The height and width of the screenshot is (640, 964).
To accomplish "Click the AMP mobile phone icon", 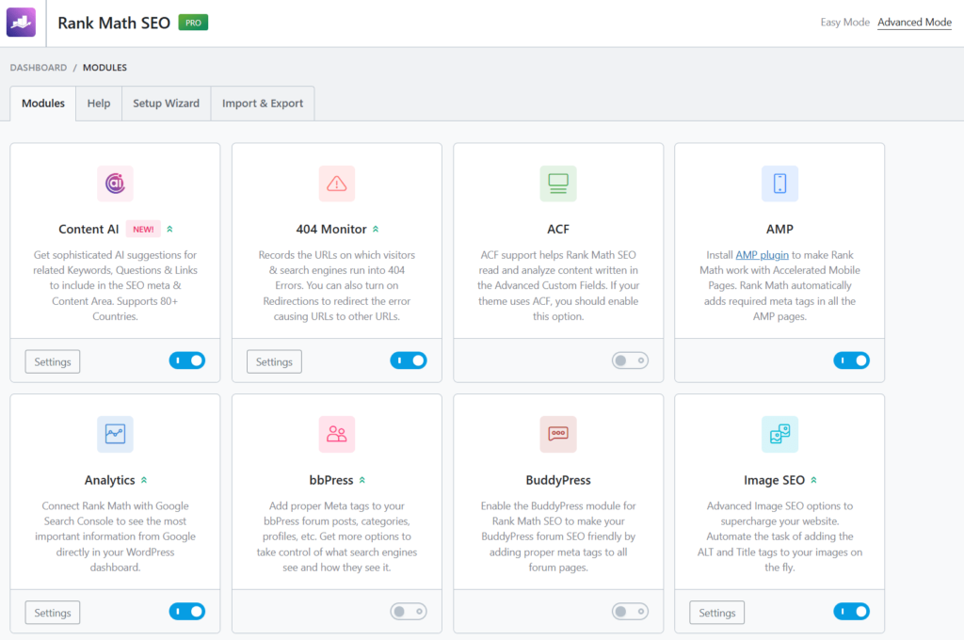I will tap(779, 184).
